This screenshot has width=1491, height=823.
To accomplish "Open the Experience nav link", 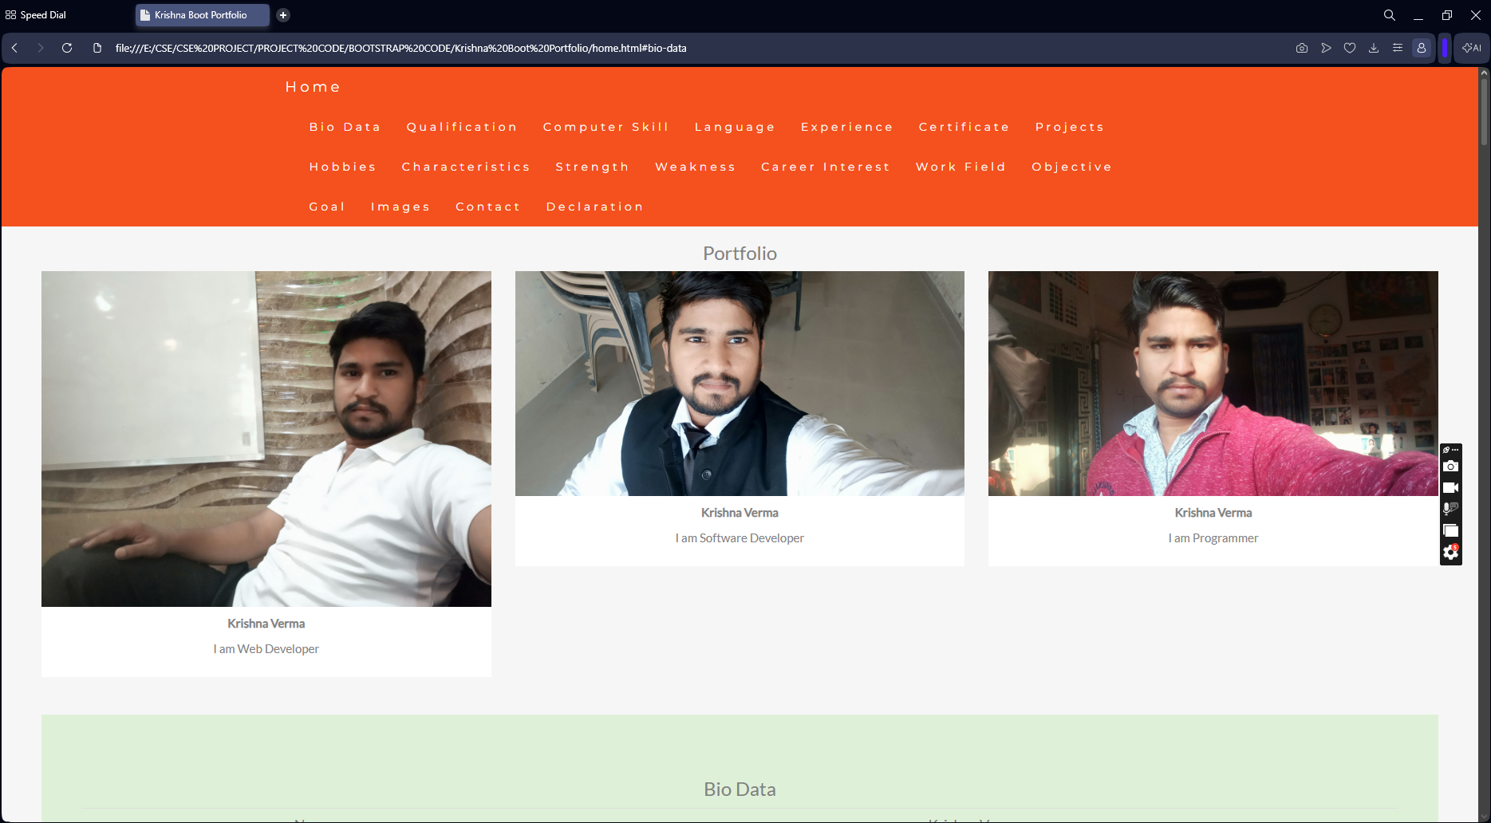I will pos(847,127).
